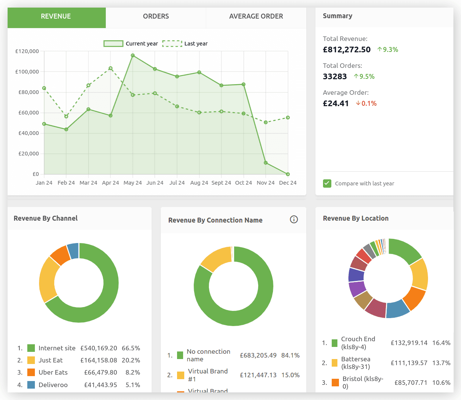Click the £132,919.14 location value
Screen dimensions: 461x400
pyautogui.click(x=409, y=343)
